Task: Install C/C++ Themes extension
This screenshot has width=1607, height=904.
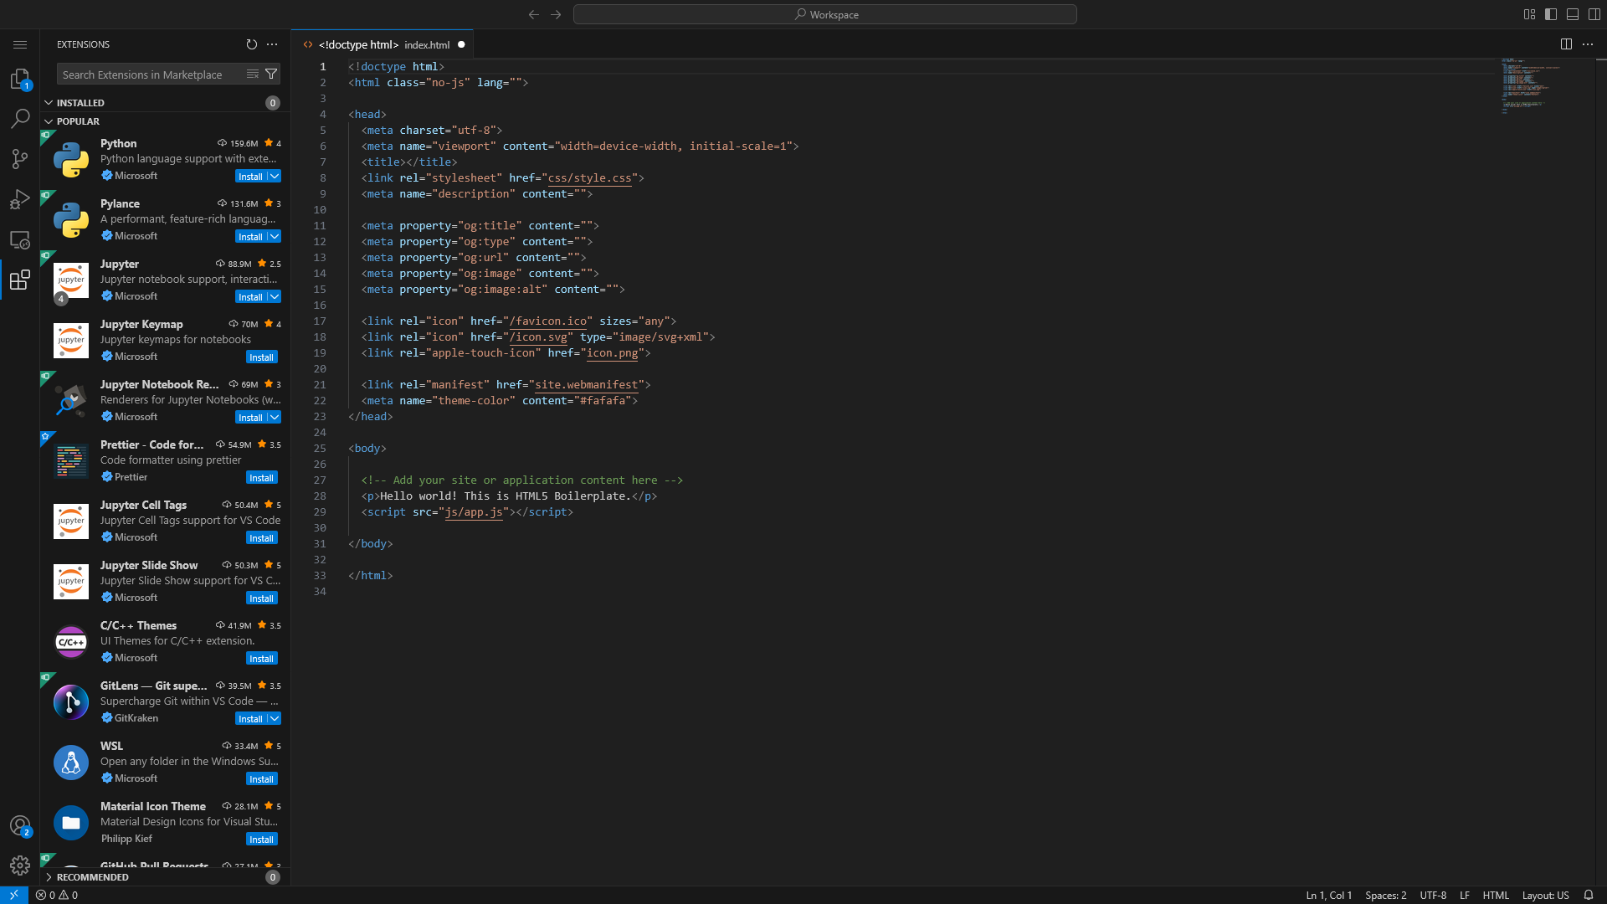Action: (x=262, y=658)
